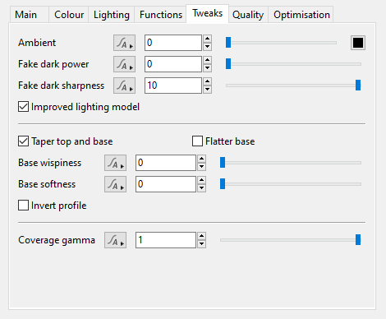Click the Base softness slider handle
The image size is (386, 319).
(223, 184)
